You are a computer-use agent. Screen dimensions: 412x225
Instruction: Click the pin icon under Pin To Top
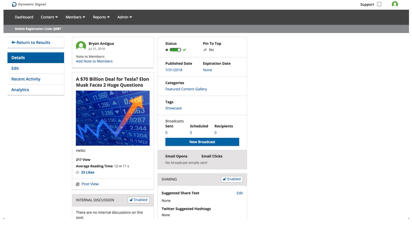[205, 50]
